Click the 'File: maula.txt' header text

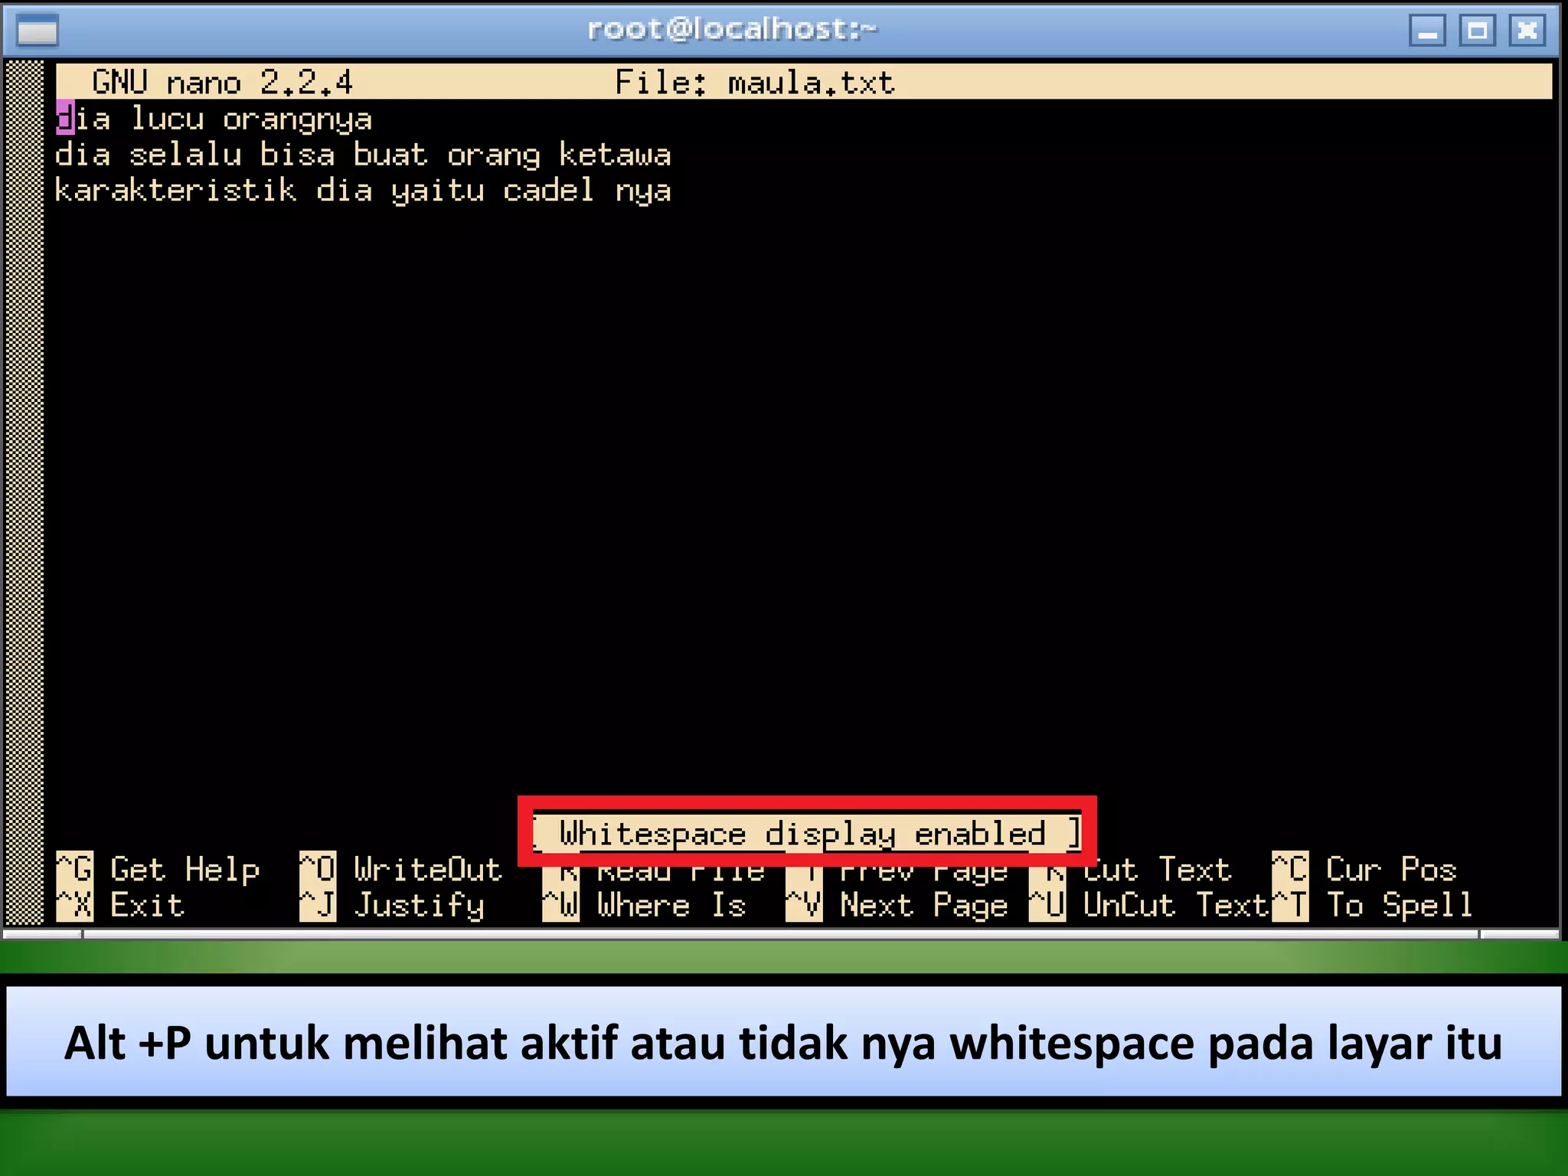[x=755, y=83]
